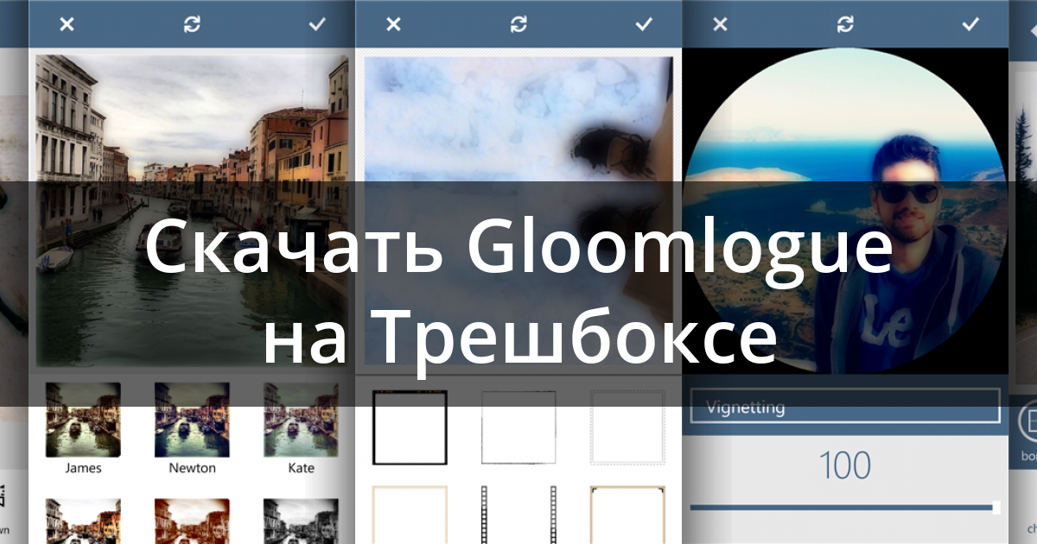Accept vignetting with the checkmark icon
1037x544 pixels.
[x=970, y=24]
